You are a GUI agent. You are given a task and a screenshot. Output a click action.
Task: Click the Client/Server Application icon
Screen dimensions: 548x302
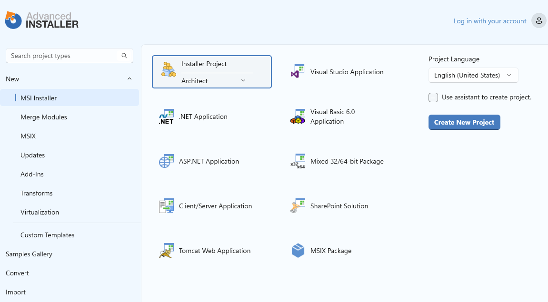pyautogui.click(x=166, y=206)
